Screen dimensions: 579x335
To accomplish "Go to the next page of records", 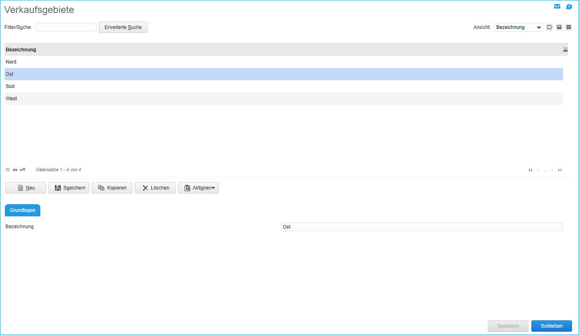I will coord(552,170).
